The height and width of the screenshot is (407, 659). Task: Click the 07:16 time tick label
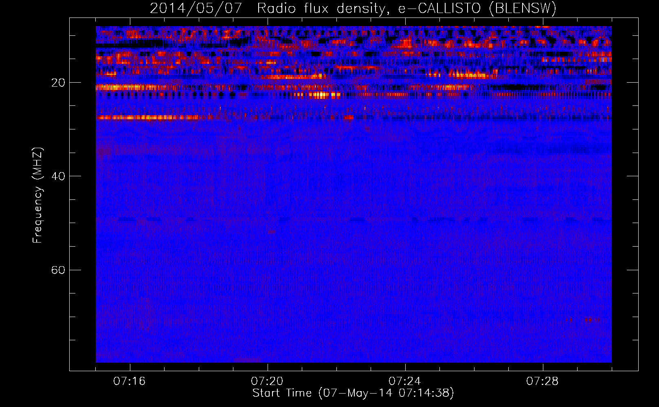[x=130, y=381]
